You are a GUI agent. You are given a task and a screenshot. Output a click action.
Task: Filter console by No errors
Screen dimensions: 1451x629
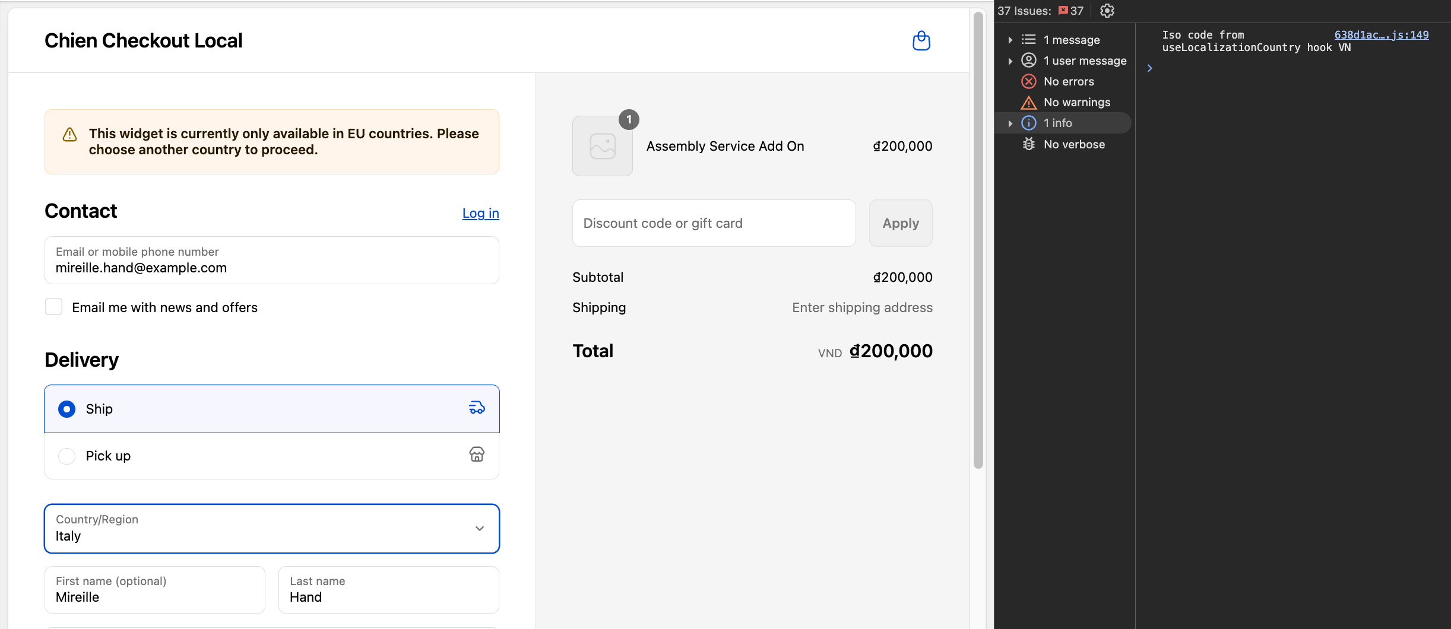click(1068, 81)
